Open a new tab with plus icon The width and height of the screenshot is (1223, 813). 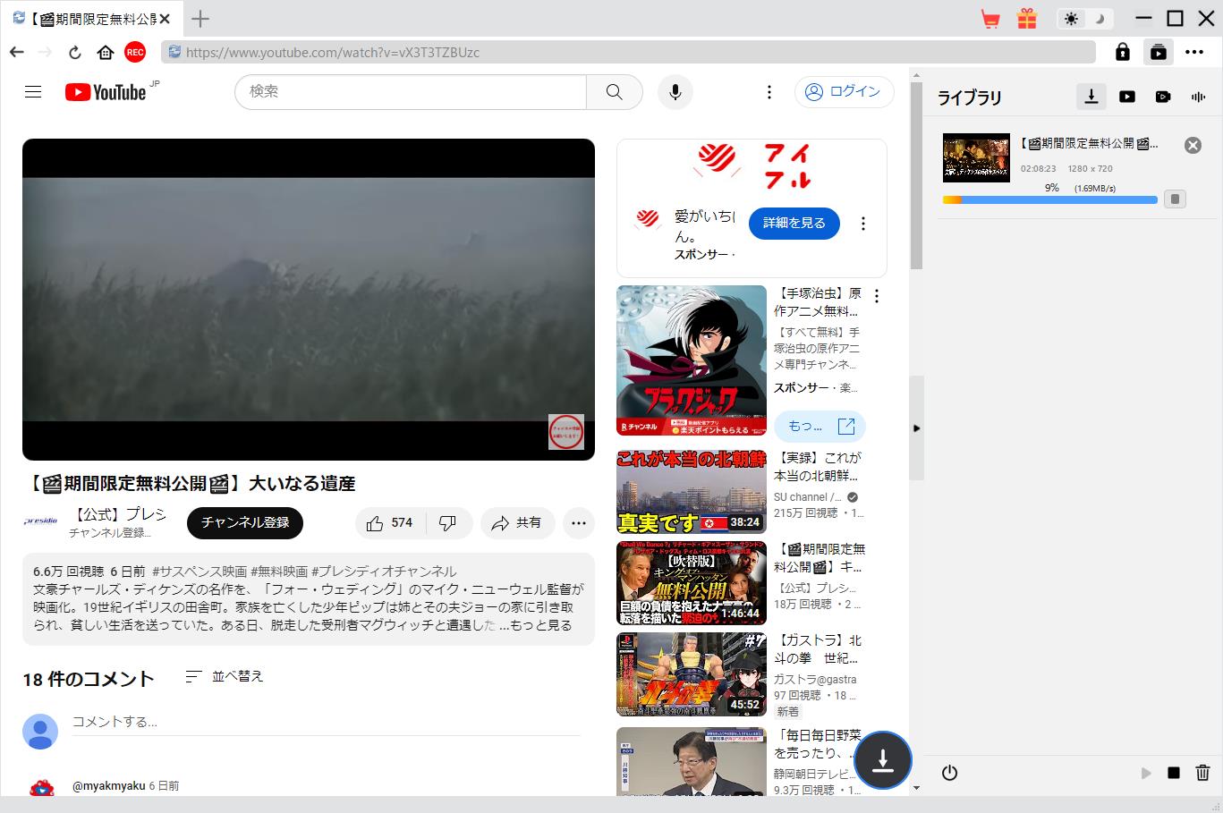200,19
